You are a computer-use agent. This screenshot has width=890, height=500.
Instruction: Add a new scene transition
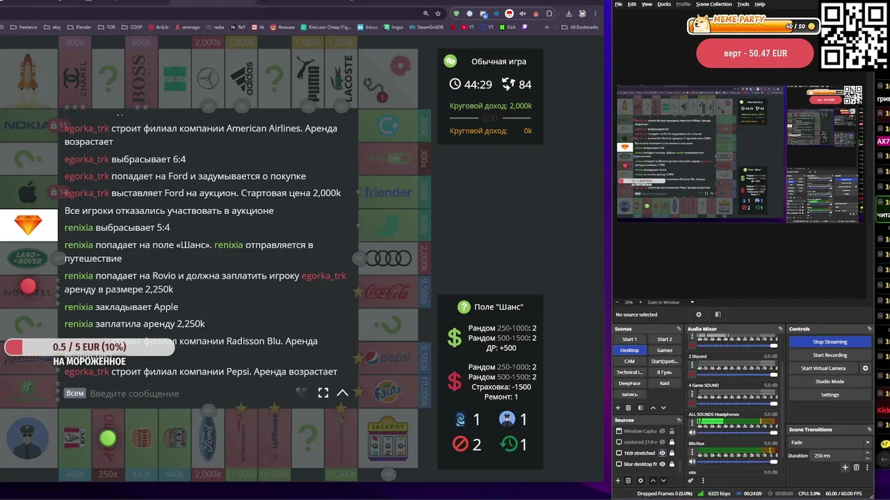click(845, 467)
